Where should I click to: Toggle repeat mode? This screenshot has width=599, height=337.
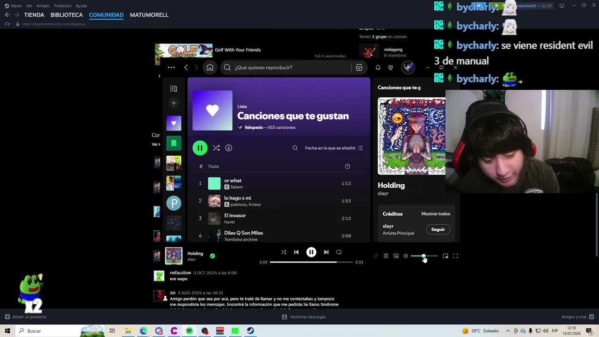coord(339,252)
